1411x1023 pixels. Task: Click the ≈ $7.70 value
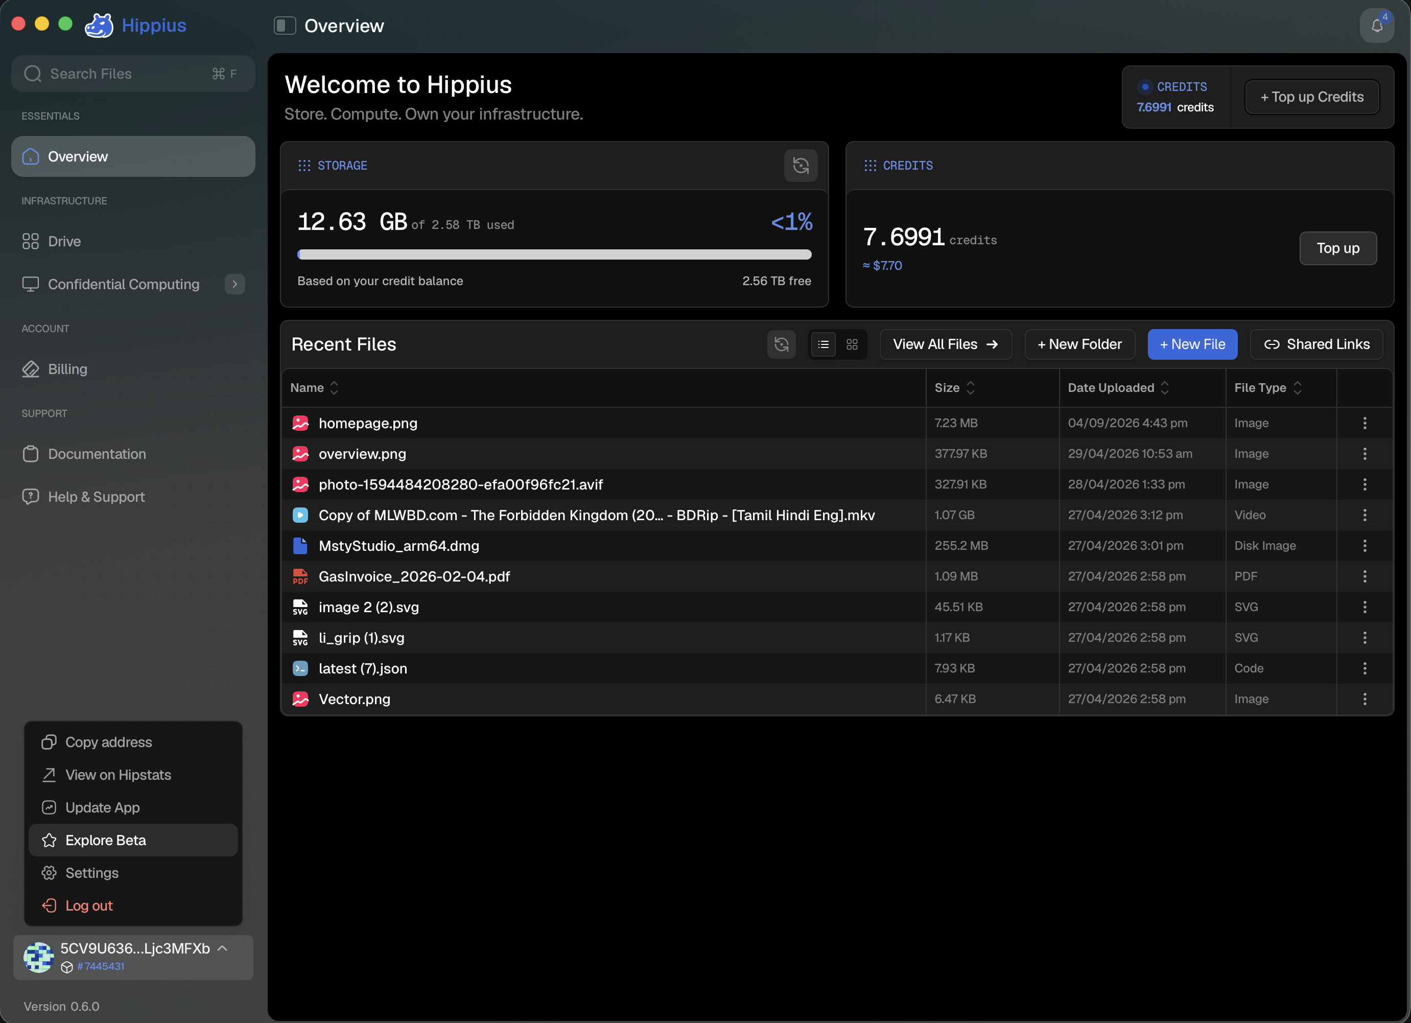pos(882,265)
